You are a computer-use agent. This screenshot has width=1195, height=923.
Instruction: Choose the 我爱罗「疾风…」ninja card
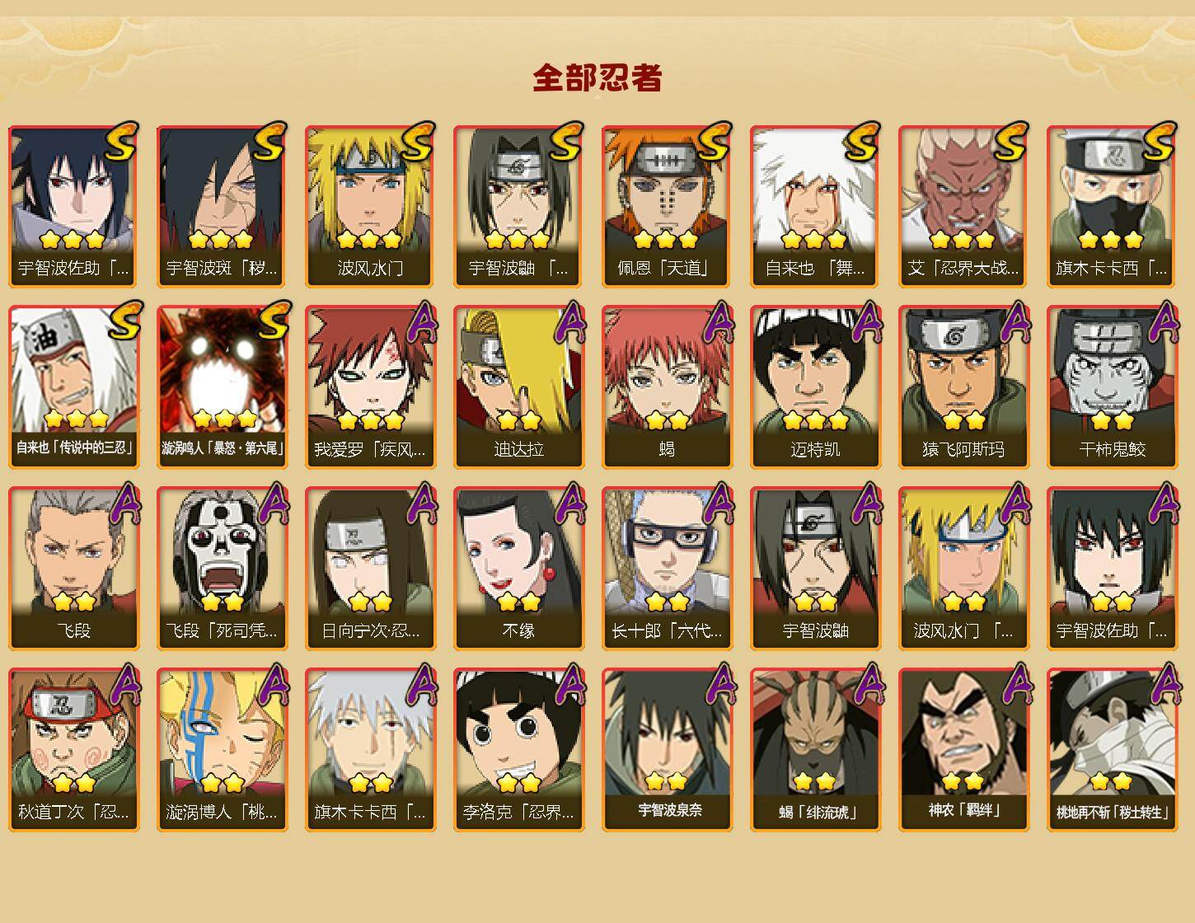coord(370,387)
